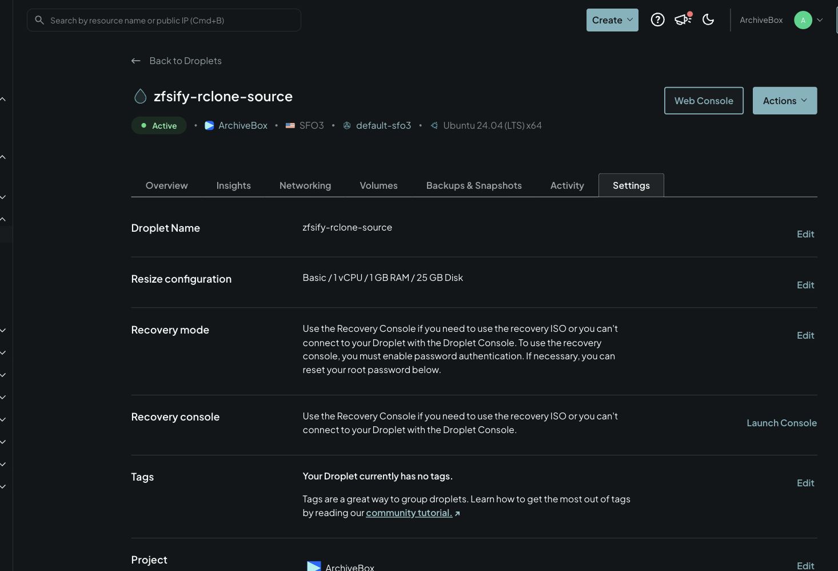
Task: Click the Basic / 1 vCPU plan text
Action: pos(383,277)
